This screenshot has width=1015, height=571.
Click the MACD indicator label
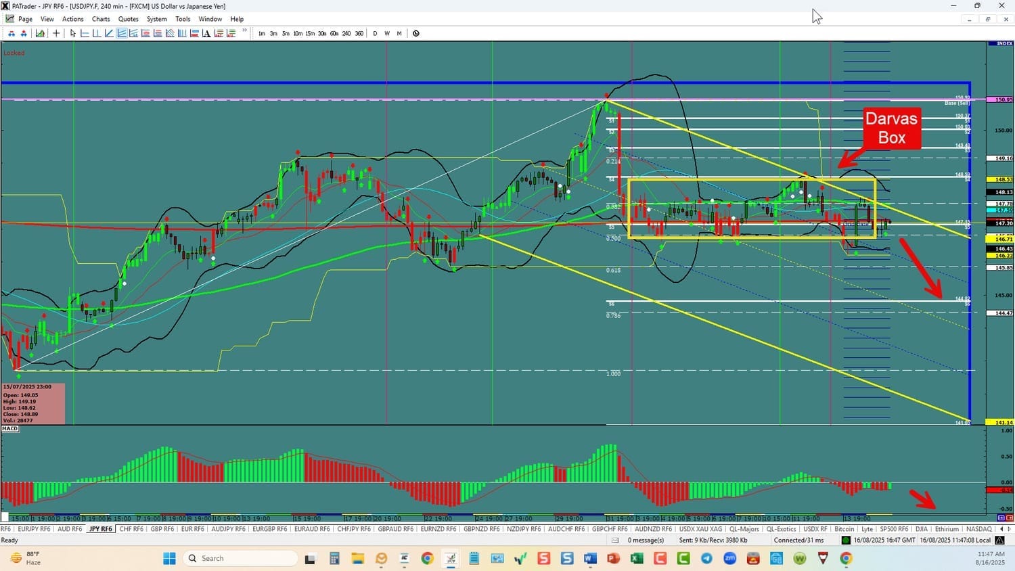click(10, 429)
